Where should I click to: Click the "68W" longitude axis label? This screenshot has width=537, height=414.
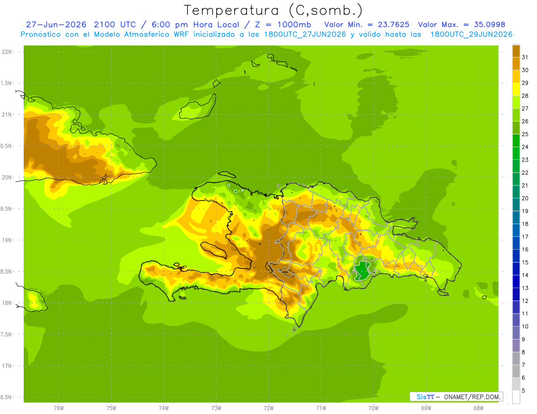click(478, 408)
